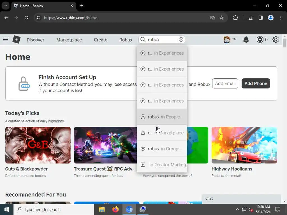The height and width of the screenshot is (215, 287).
Task: Open the Robux nav item
Action: point(126,40)
